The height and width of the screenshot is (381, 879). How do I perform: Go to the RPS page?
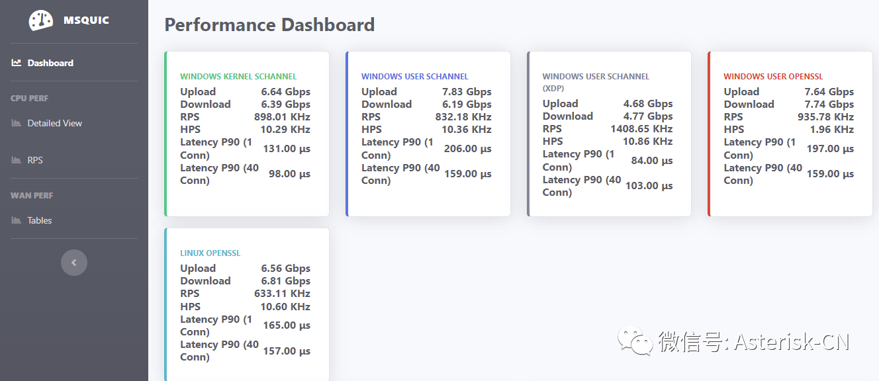tap(35, 160)
